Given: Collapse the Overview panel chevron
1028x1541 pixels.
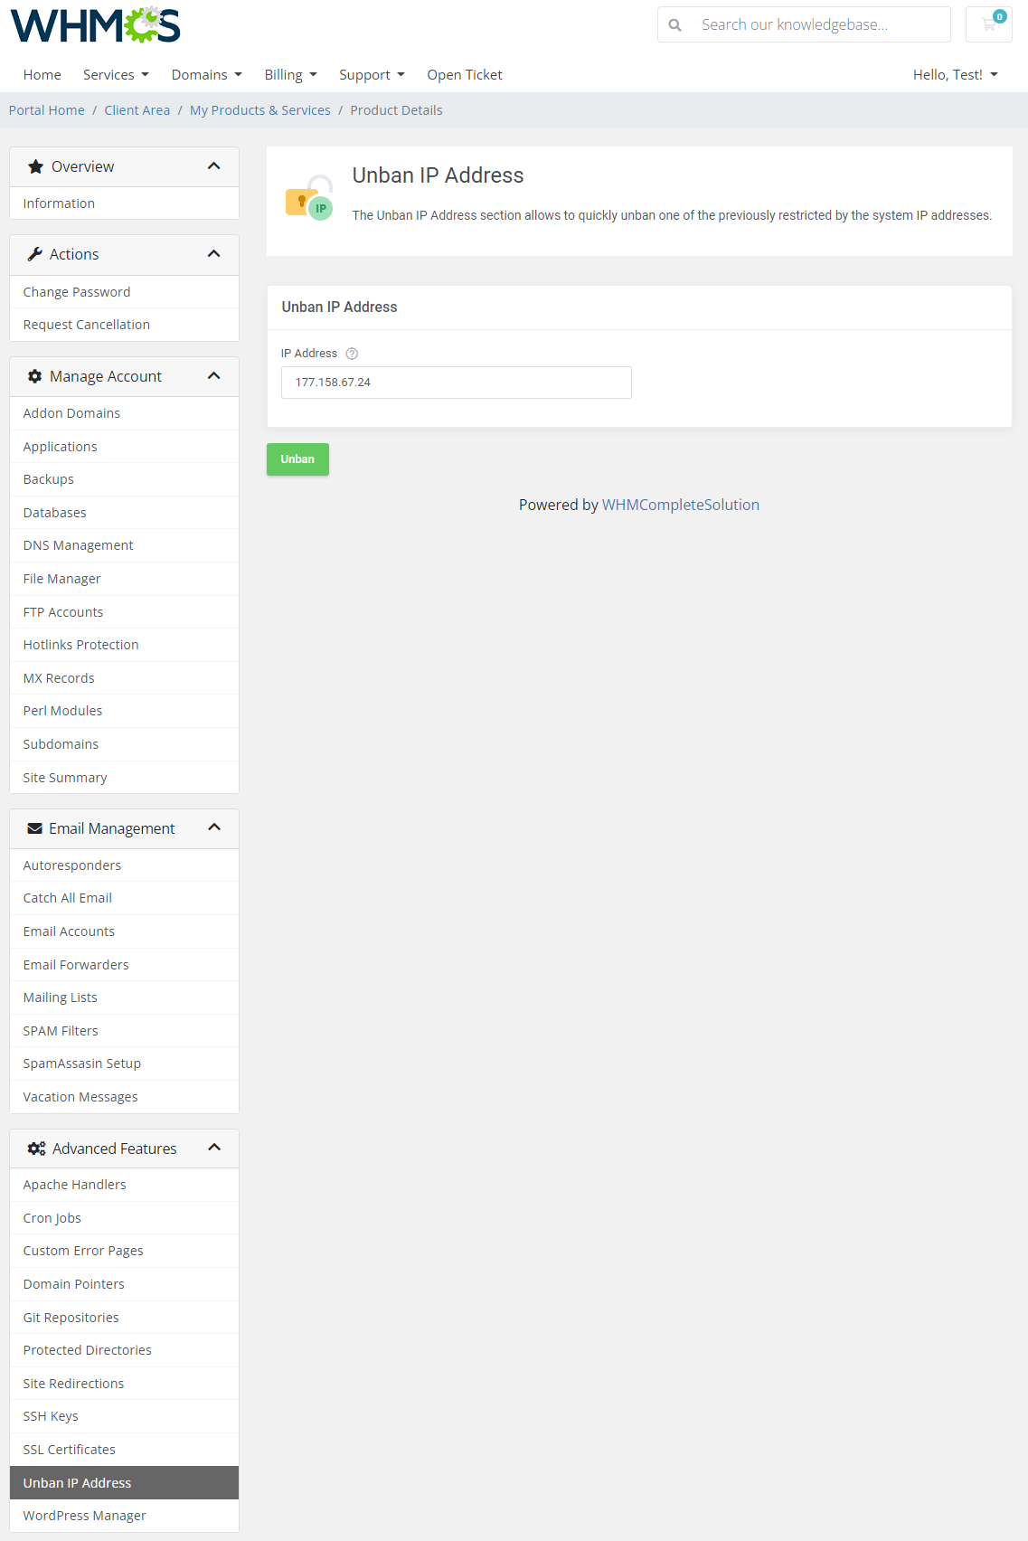Looking at the screenshot, I should pyautogui.click(x=214, y=166).
